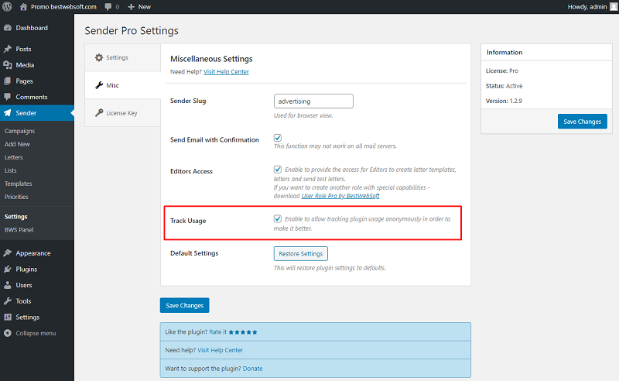This screenshot has width=619, height=381.
Task: Open the comments bubble icon in admin bar
Action: point(108,7)
